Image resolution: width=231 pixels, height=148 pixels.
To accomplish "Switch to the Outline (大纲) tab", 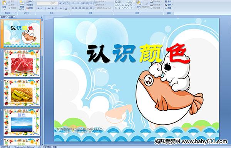I will coord(11,17).
